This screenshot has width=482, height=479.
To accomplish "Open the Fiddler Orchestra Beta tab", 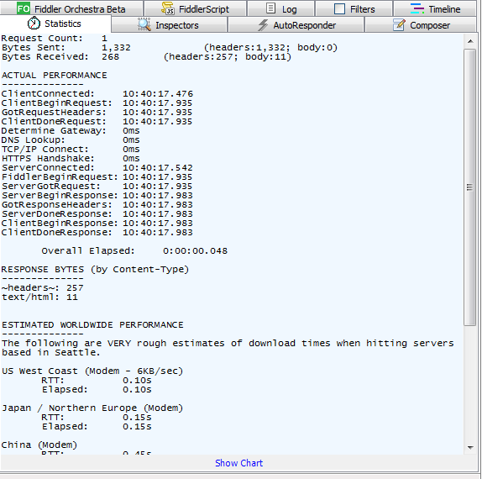I will click(71, 8).
